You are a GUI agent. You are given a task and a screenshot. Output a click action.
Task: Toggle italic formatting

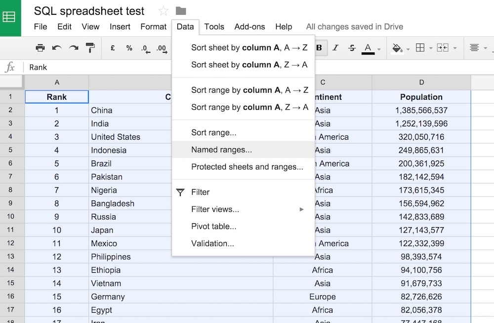point(336,48)
